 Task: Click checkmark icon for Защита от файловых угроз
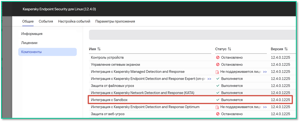click(217, 86)
